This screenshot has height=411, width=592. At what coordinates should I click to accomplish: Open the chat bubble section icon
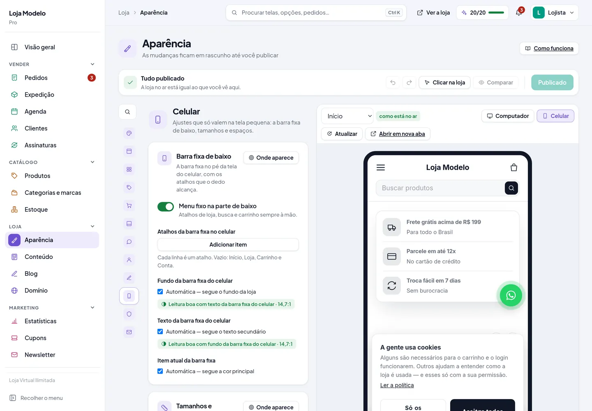tap(129, 242)
